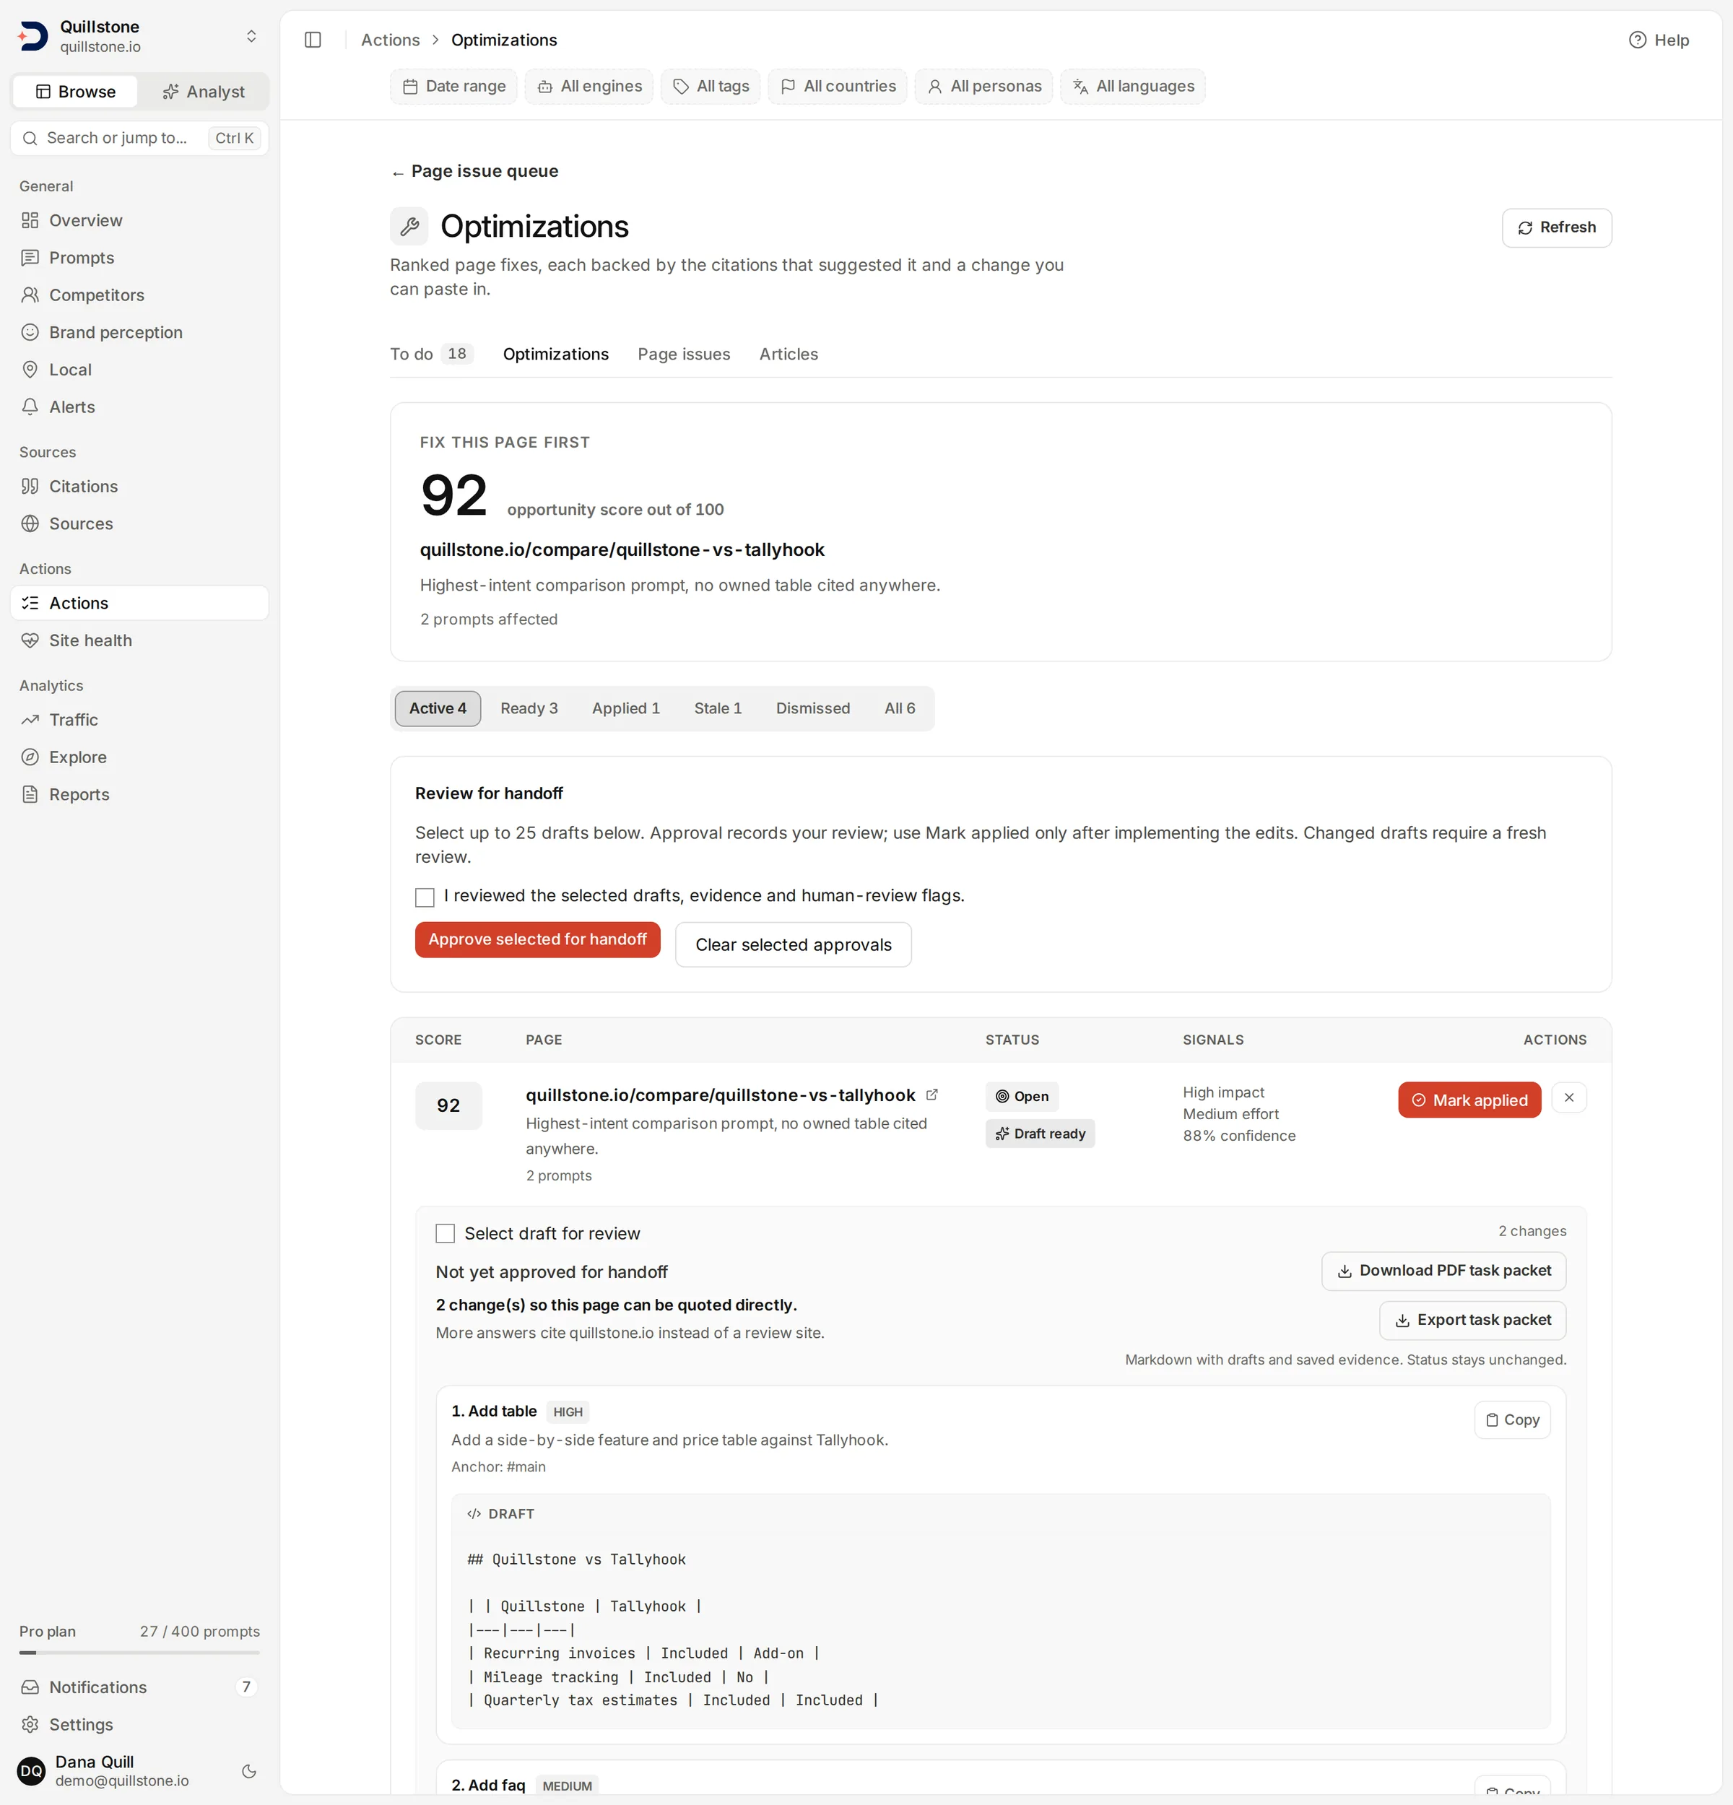Open the external link icon beside quillstone-vs-tallyhook
The width and height of the screenshot is (1733, 1805).
pyautogui.click(x=932, y=1094)
